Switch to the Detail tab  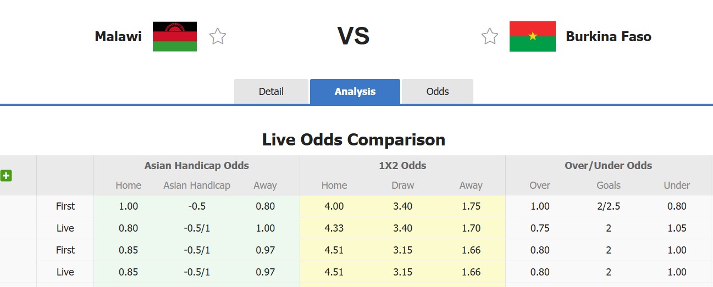tap(271, 92)
